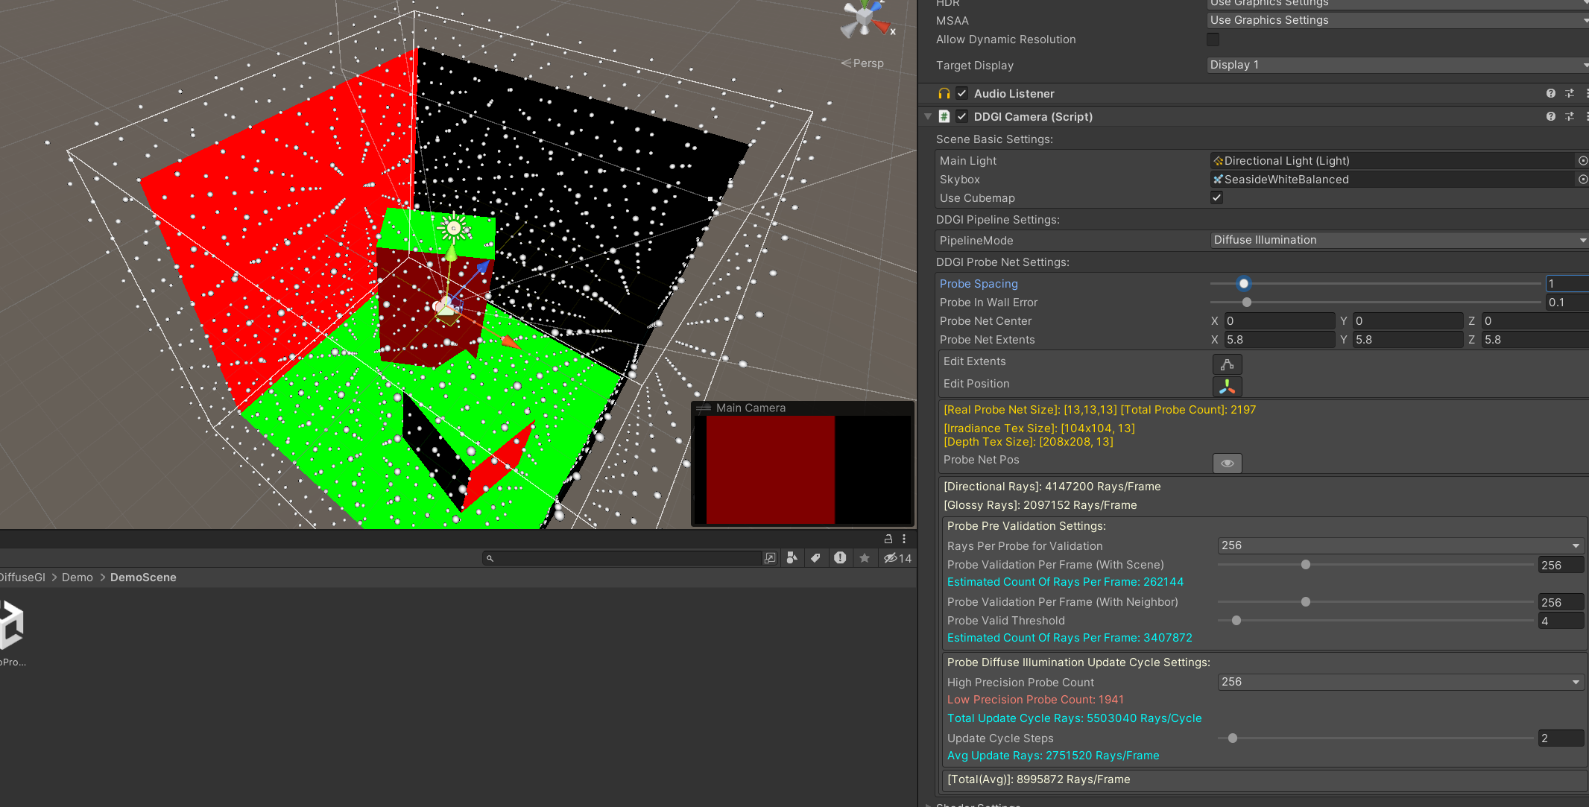Open Rays Per Probe for Validation dropdown
Image resolution: width=1589 pixels, height=807 pixels.
(x=1400, y=545)
